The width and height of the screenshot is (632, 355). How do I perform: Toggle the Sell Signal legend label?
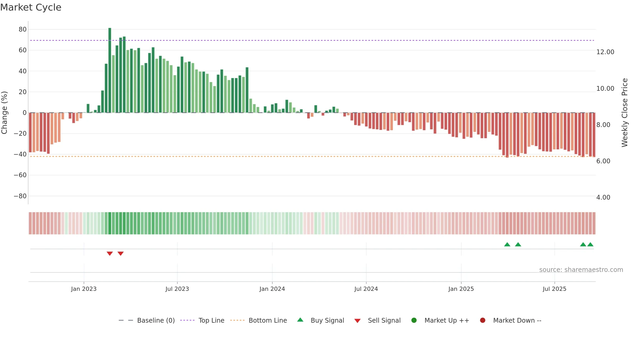point(384,320)
